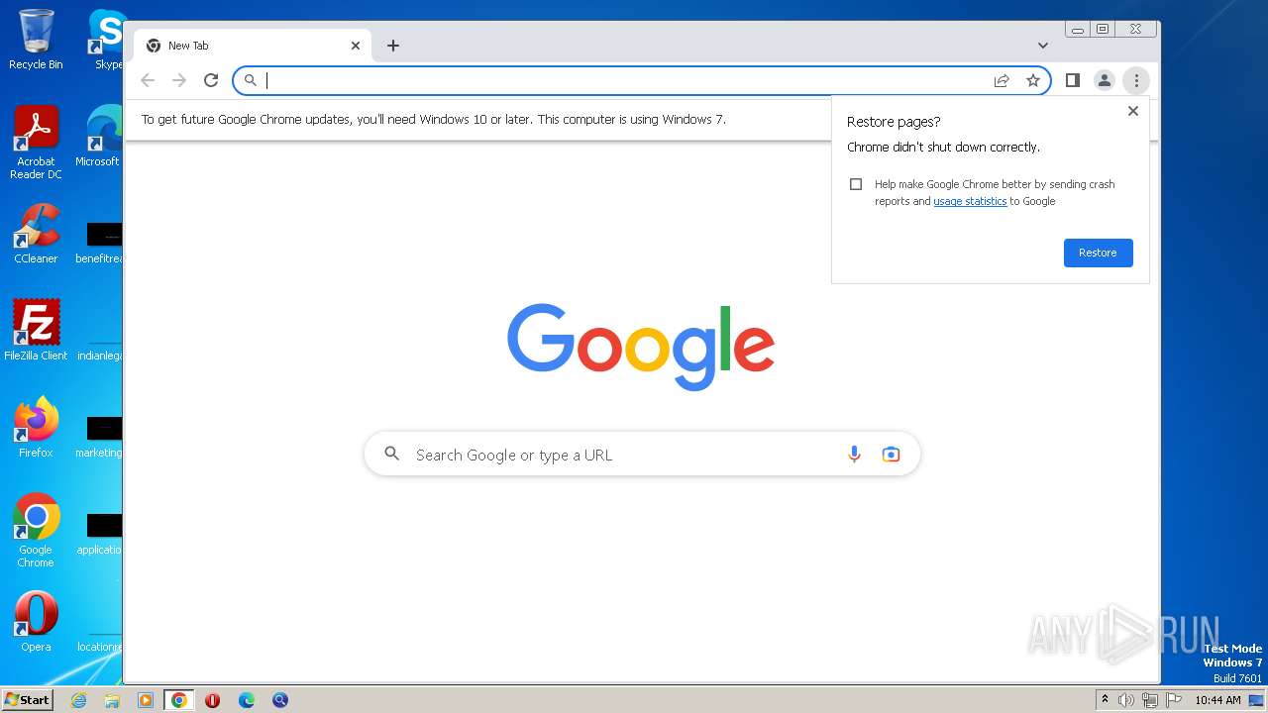Screen dimensions: 1268x713
Task: Open the usage statistics link
Action: pos(970,201)
